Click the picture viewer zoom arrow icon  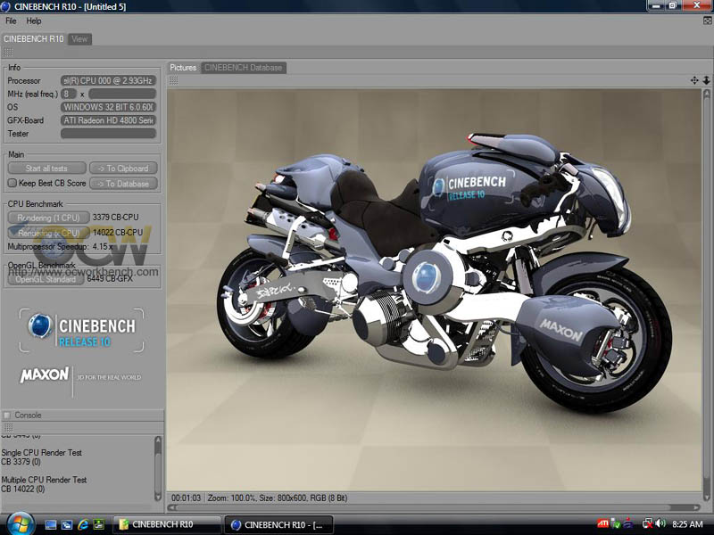click(706, 80)
